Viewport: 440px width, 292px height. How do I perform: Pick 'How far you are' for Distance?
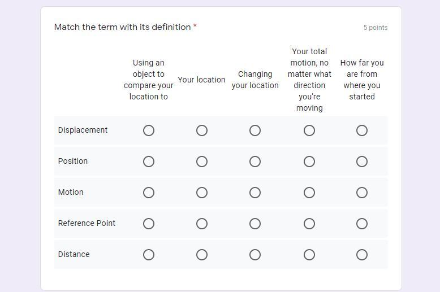[362, 255]
